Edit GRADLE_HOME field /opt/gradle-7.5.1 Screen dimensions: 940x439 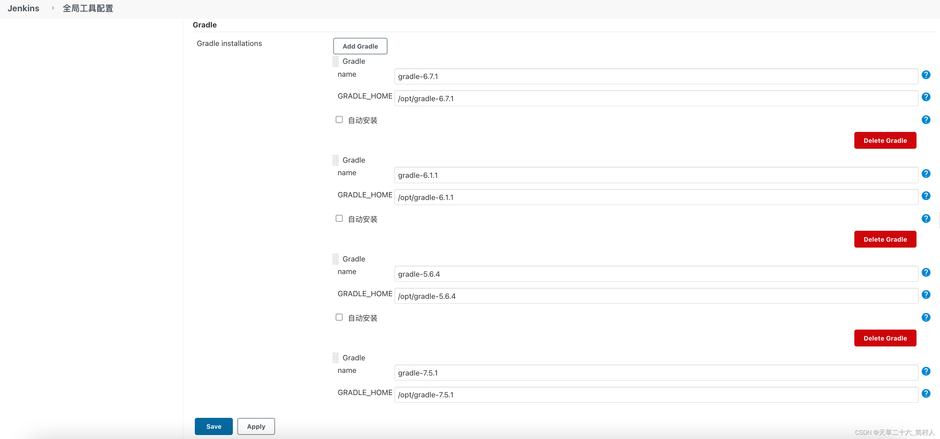[656, 395]
